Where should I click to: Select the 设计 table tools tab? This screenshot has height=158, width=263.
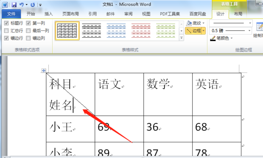(x=220, y=14)
